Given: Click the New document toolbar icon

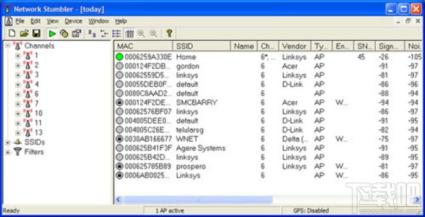Looking at the screenshot, I should (12, 33).
